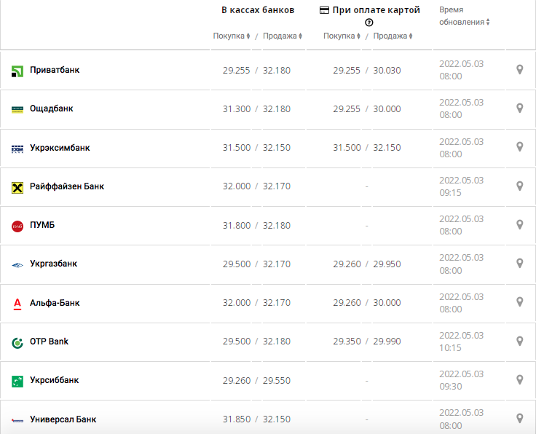The width and height of the screenshot is (536, 434).
Task: Open the Приватбанк bank link
Action: [x=55, y=70]
